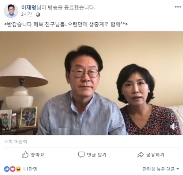The image size is (183, 175).
Task: Click the share arrow icon
Action: tap(141, 155)
